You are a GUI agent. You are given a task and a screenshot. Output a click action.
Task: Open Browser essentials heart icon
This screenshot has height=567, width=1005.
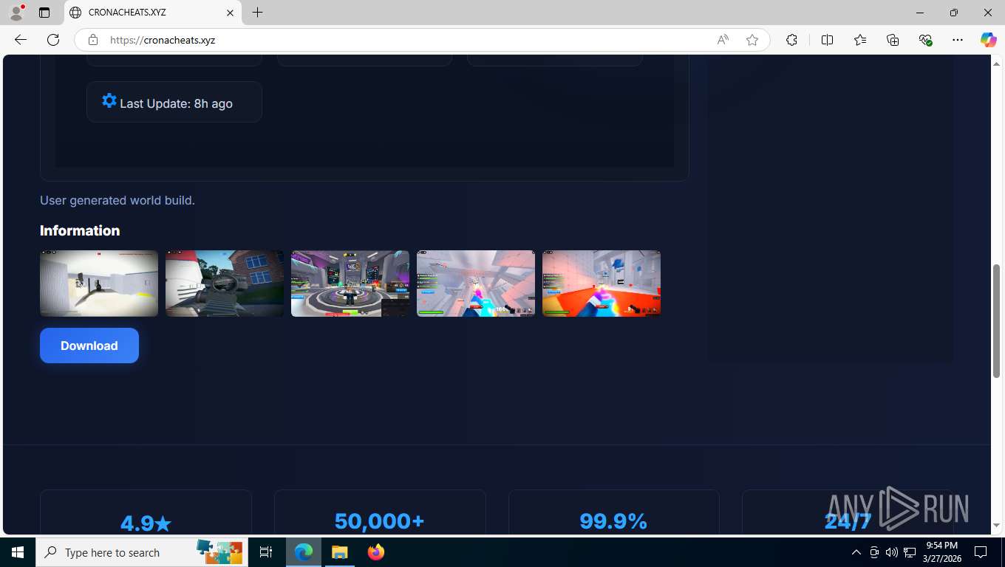click(x=925, y=40)
